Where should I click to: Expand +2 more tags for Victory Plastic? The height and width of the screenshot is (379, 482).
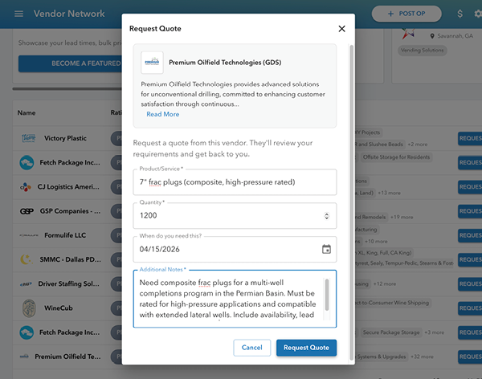418,145
